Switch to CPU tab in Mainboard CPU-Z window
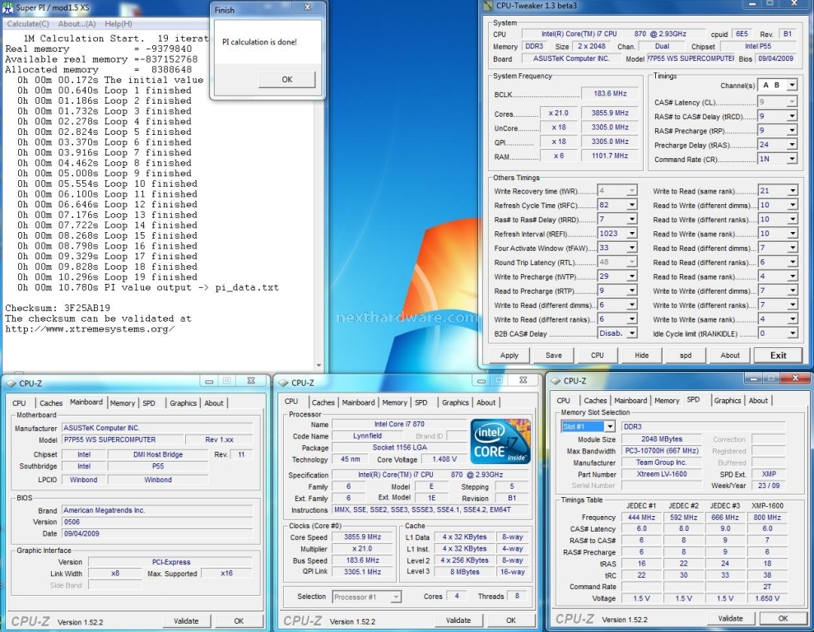Screen dimensions: 814x632 (19, 403)
